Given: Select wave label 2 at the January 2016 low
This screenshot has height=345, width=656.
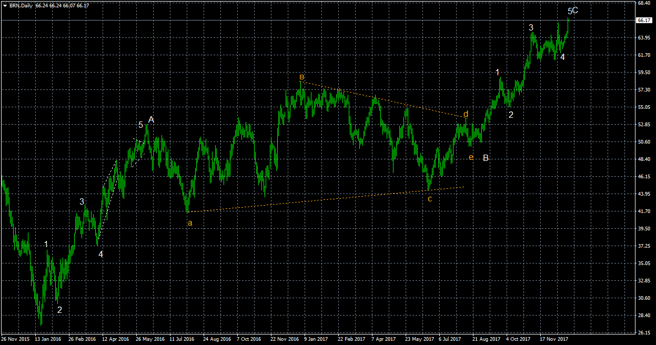Looking at the screenshot, I should point(59,310).
